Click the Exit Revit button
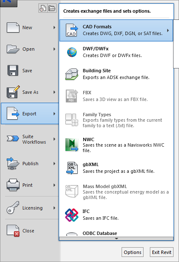This screenshot has height=262, width=179. [161, 252]
